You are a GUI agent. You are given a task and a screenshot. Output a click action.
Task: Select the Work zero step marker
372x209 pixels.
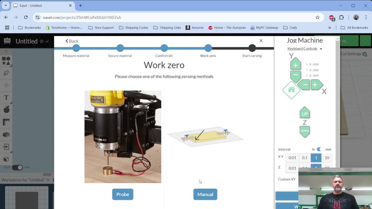pyautogui.click(x=208, y=48)
